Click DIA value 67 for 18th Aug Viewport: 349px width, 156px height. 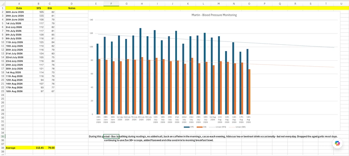[x=50, y=91]
